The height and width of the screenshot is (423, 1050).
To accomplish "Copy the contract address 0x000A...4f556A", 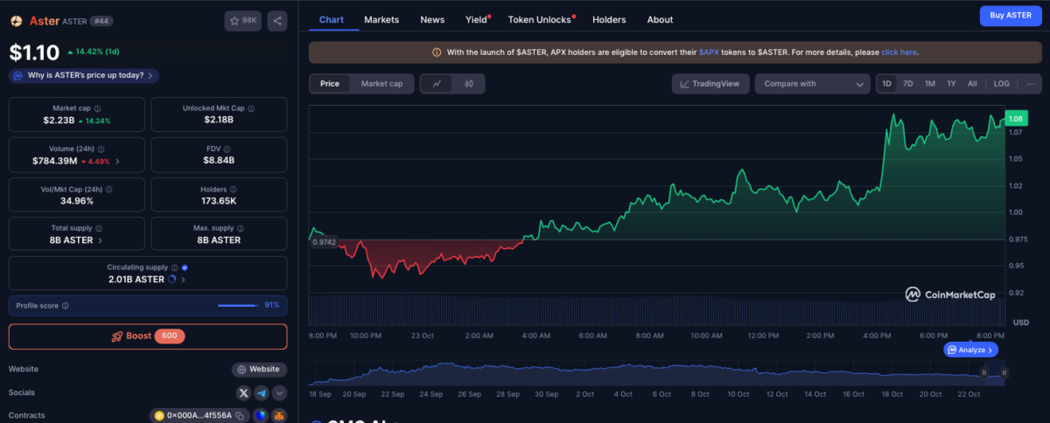I will point(239,416).
